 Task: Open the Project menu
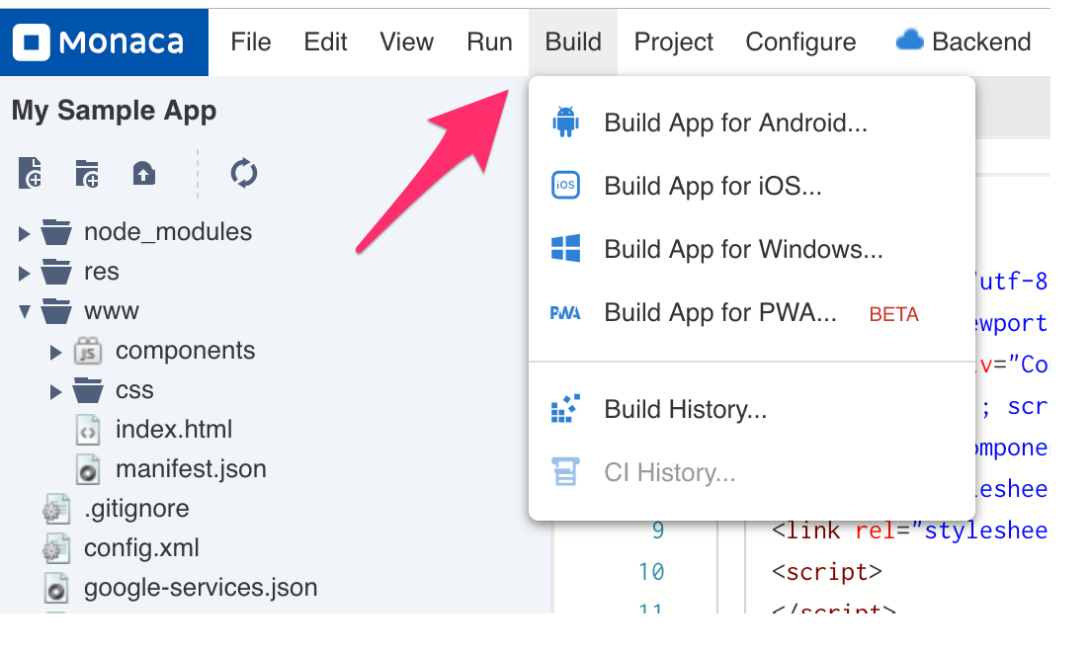tap(674, 42)
